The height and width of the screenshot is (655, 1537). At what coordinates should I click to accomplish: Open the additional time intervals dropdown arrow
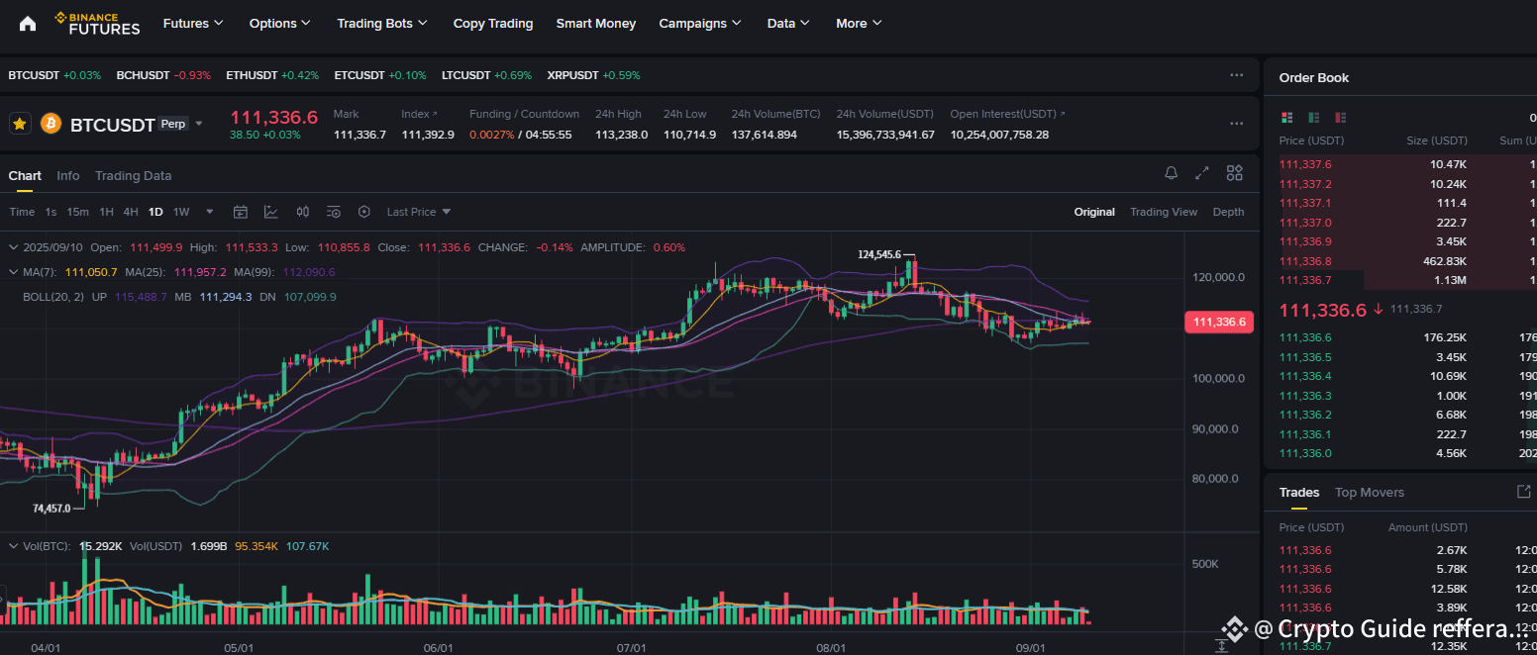pos(209,212)
